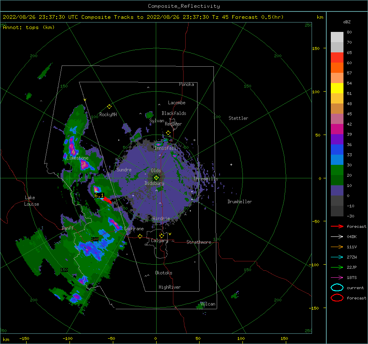Click the slate swatch between 10 and 0 dBZ
The width and height of the screenshot is (368, 344).
tap(337, 191)
